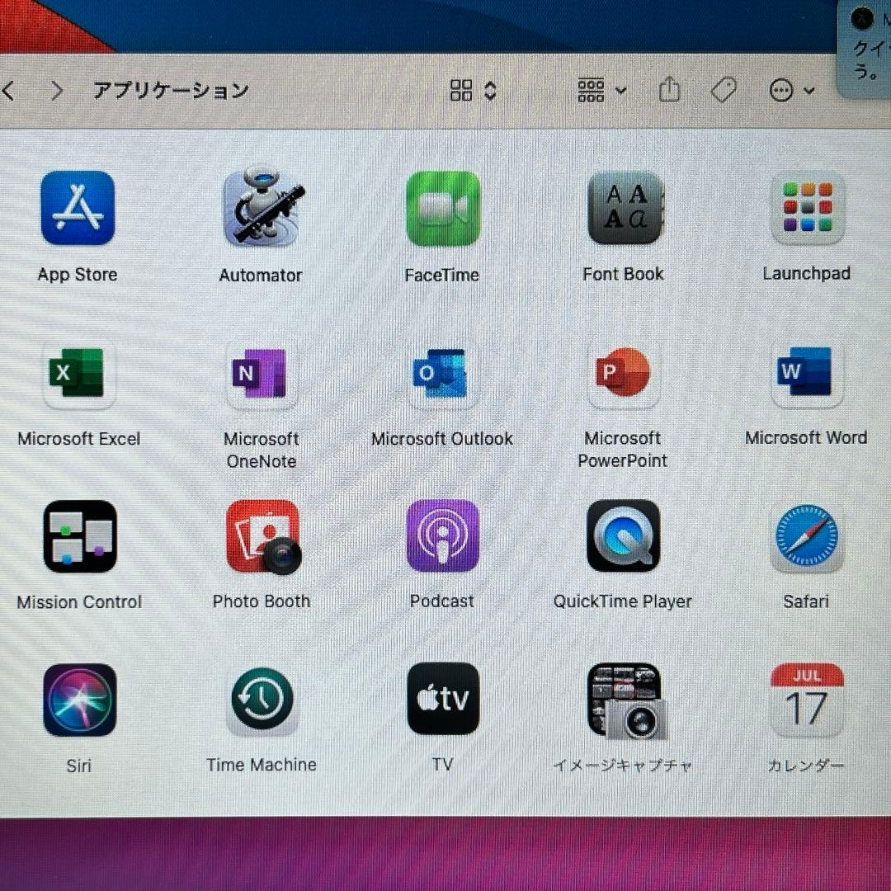Screen dimensions: 891x891
Task: Go forward with the right chevron
Action: coord(56,91)
